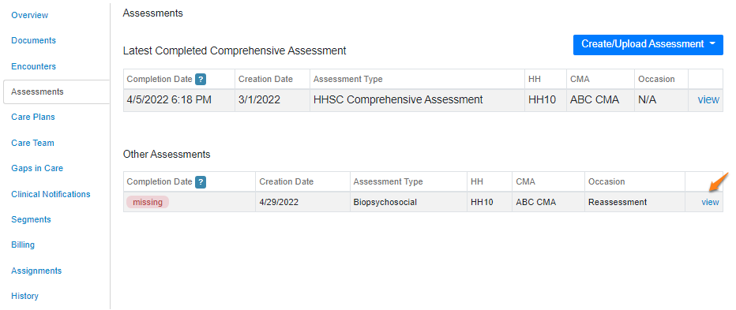Open the Assignments section
Image resolution: width=736 pixels, height=310 pixels.
[x=36, y=271]
